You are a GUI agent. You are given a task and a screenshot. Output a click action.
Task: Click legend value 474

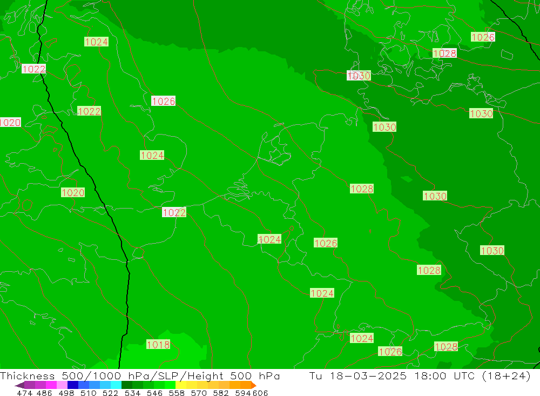[24, 393]
